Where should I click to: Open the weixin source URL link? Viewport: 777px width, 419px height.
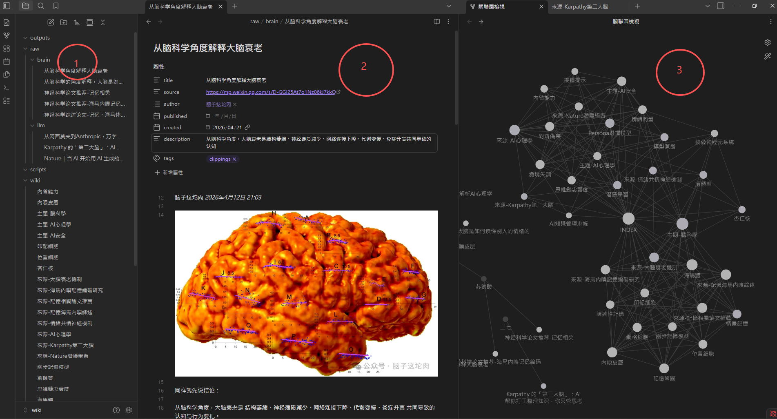tap(272, 92)
